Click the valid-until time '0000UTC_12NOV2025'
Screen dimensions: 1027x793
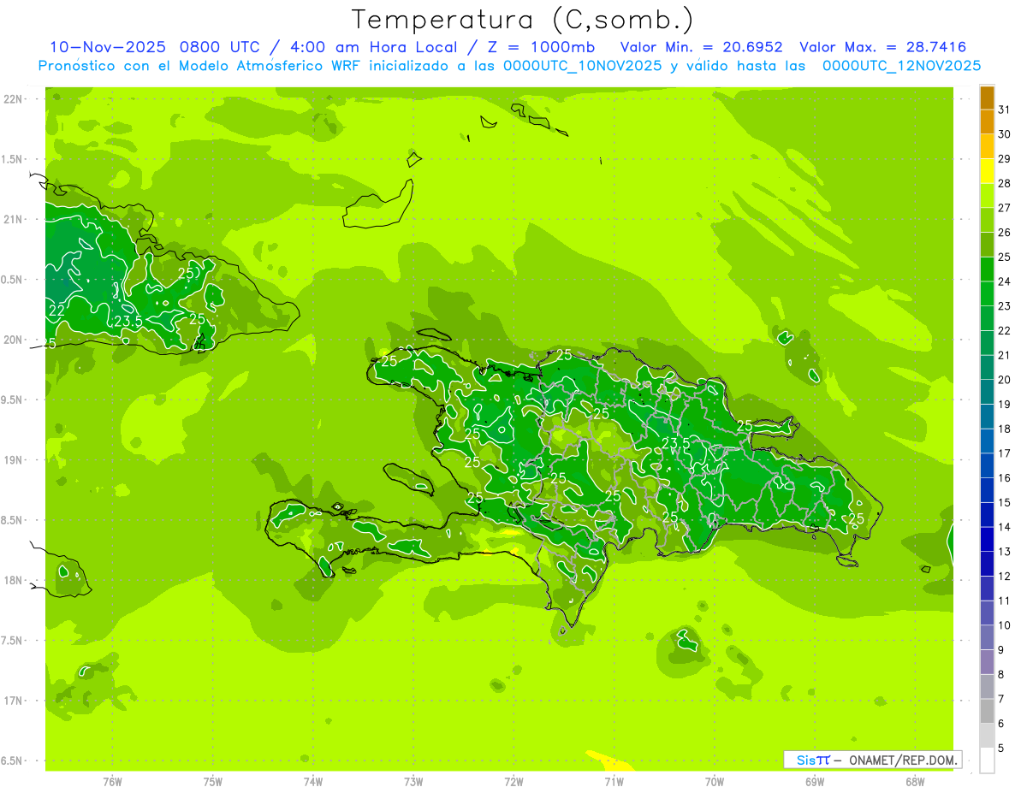902,66
